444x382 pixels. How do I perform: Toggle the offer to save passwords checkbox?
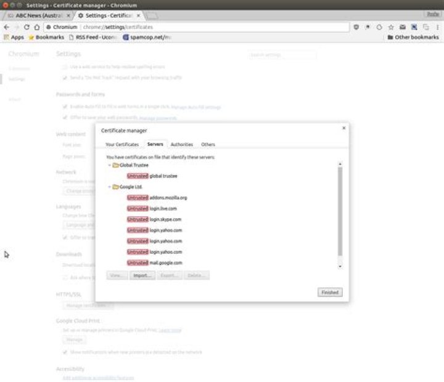coord(65,118)
